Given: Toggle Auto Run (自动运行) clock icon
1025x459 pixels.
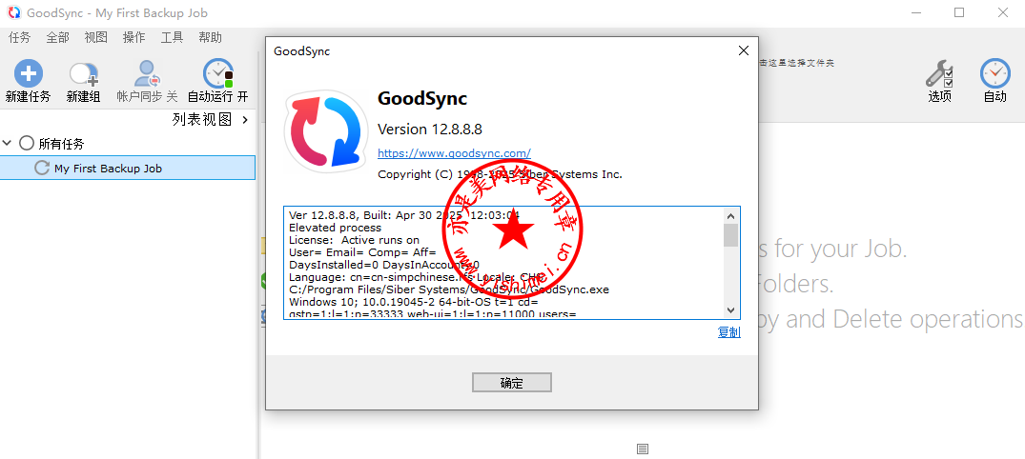Looking at the screenshot, I should [217, 73].
